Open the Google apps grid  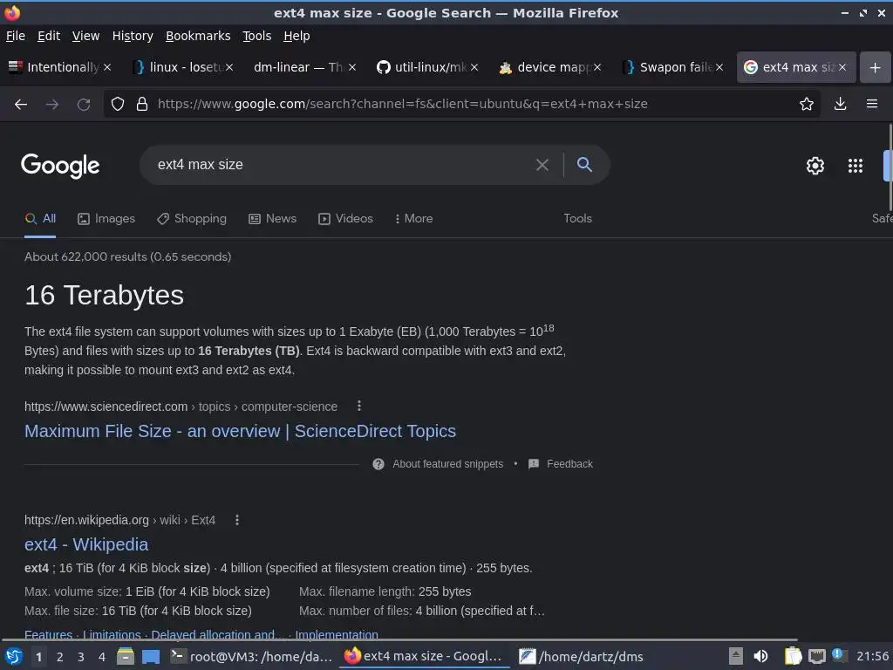[x=855, y=165]
